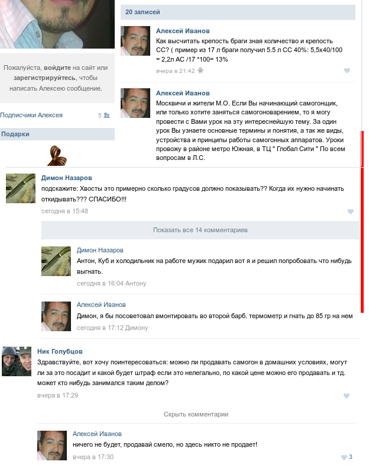369x471 pixels.
Task: Click Димон Назаров's knife avatar on post
Action: click(21, 188)
